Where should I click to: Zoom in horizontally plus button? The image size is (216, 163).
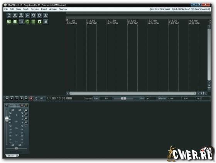(201, 93)
